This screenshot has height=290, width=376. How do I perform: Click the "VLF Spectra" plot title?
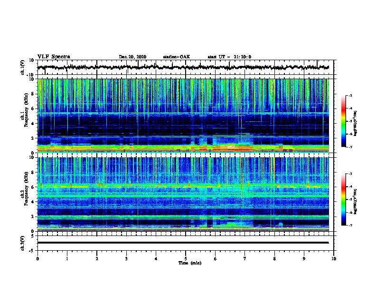point(54,57)
